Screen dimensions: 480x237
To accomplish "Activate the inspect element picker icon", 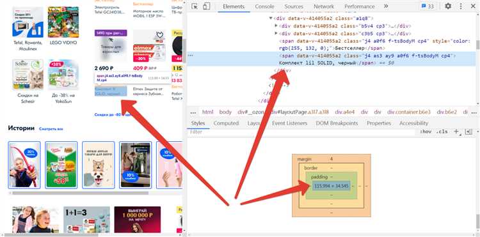I will pos(195,6).
